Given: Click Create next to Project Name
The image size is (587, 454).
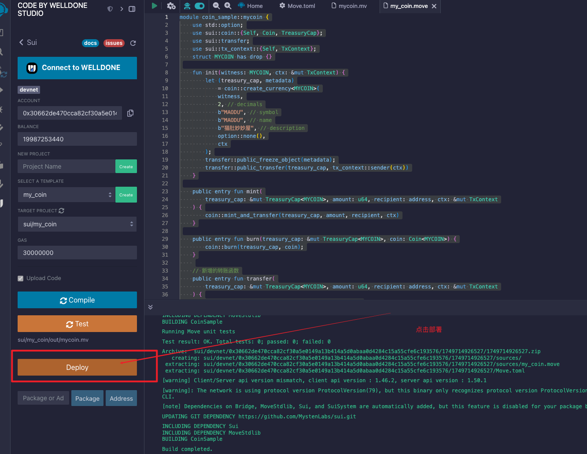Looking at the screenshot, I should point(126,166).
